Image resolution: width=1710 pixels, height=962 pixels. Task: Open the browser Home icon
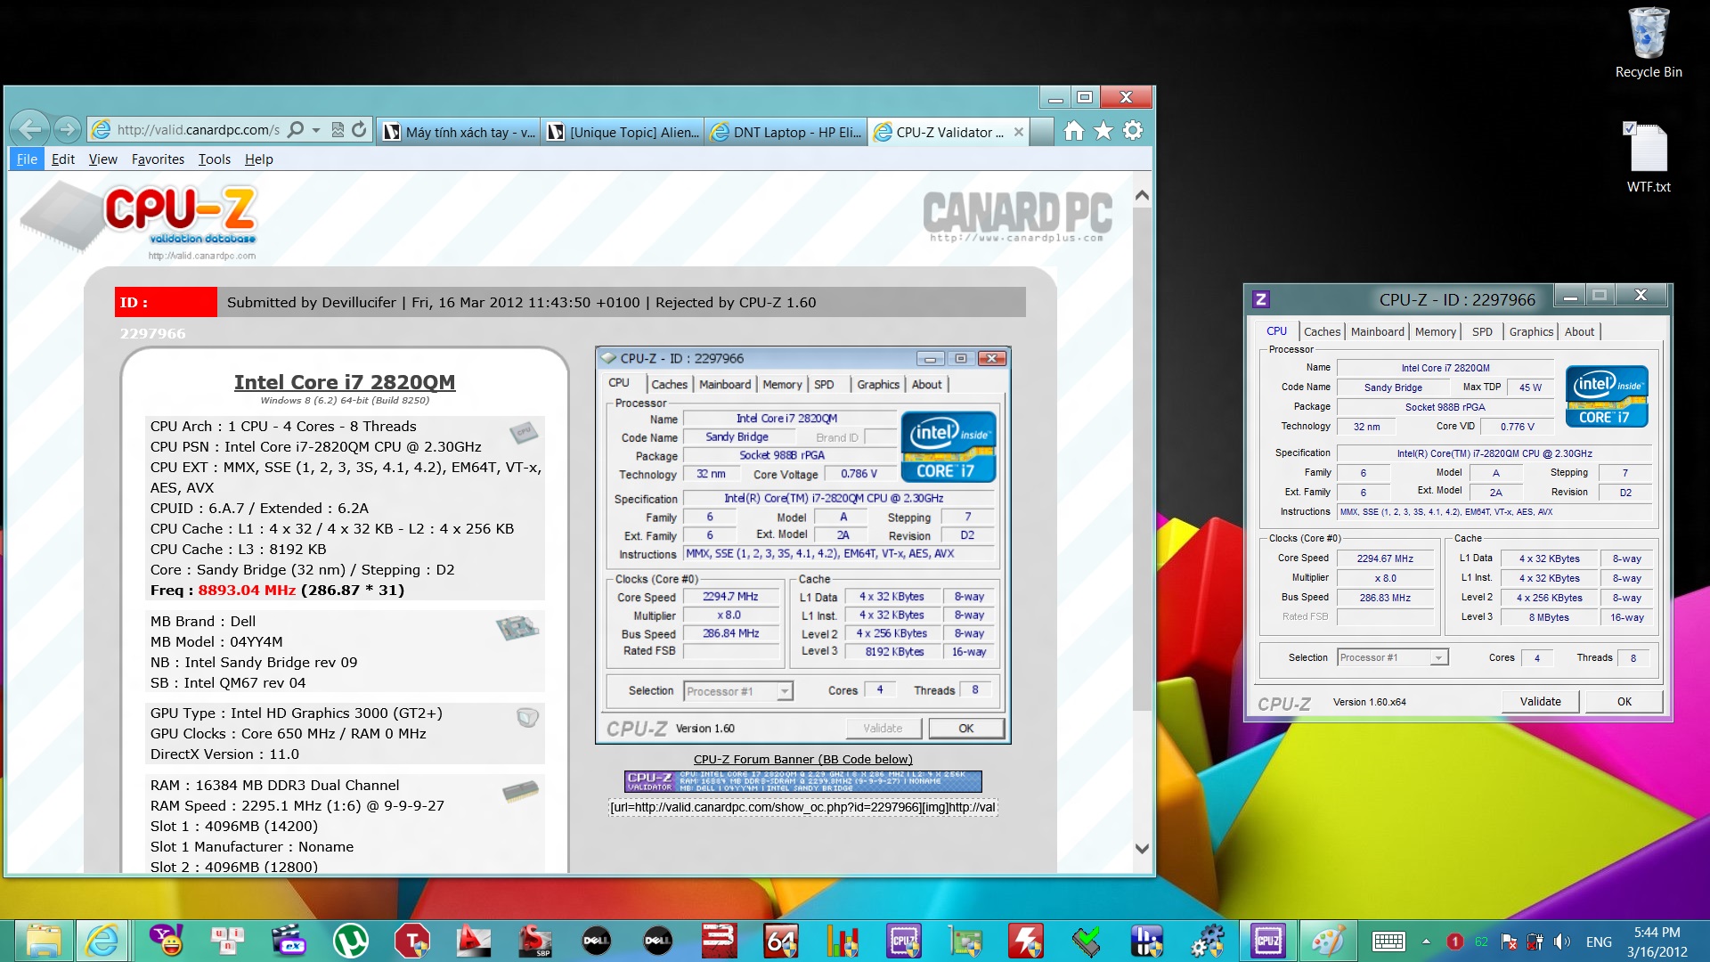click(1074, 131)
